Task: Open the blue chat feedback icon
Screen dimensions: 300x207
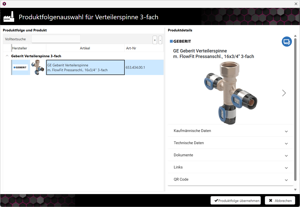Action: pos(287,42)
